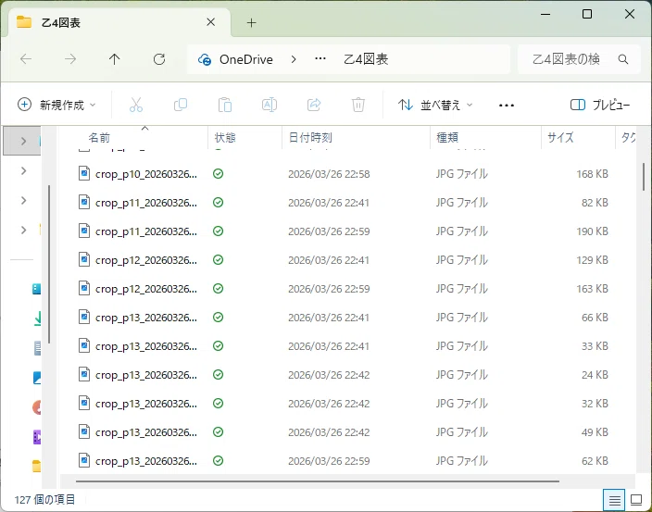The image size is (652, 512).
Task: Go forward with the right arrow button
Action: coord(70,59)
